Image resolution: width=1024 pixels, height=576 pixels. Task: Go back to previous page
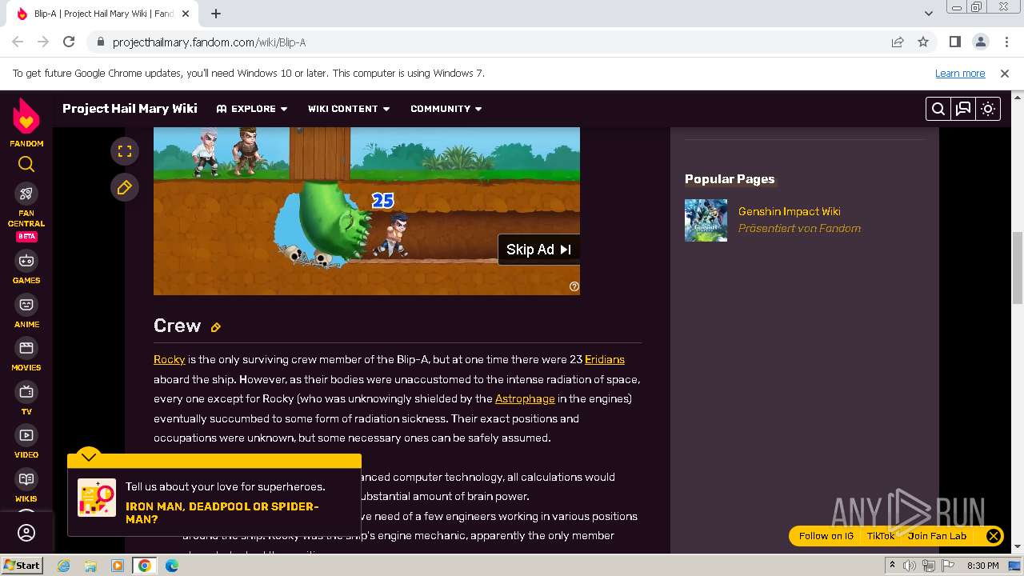(x=18, y=42)
